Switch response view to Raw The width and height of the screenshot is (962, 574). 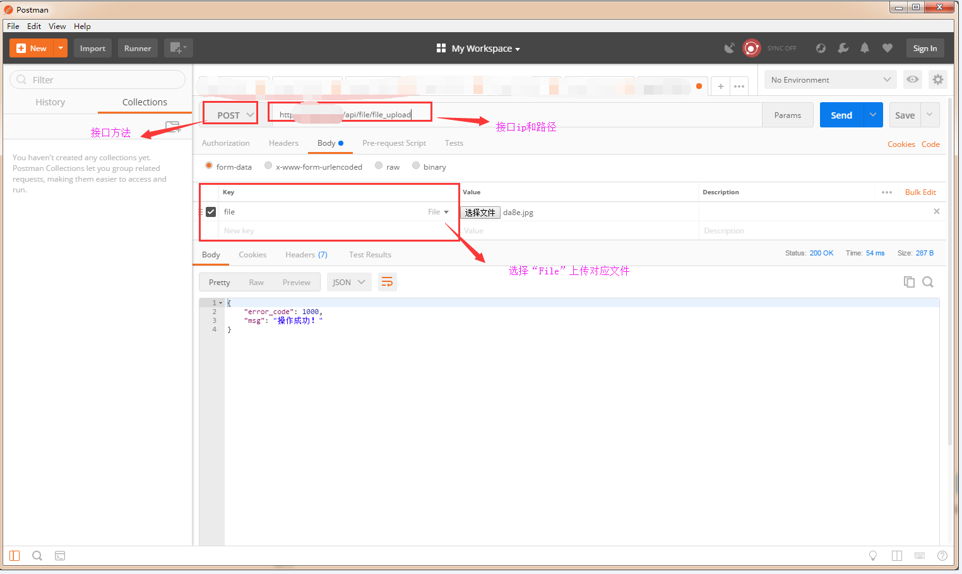[256, 283]
